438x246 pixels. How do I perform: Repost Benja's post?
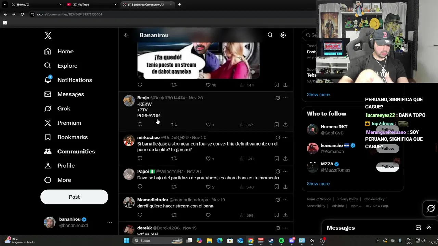pos(174,125)
